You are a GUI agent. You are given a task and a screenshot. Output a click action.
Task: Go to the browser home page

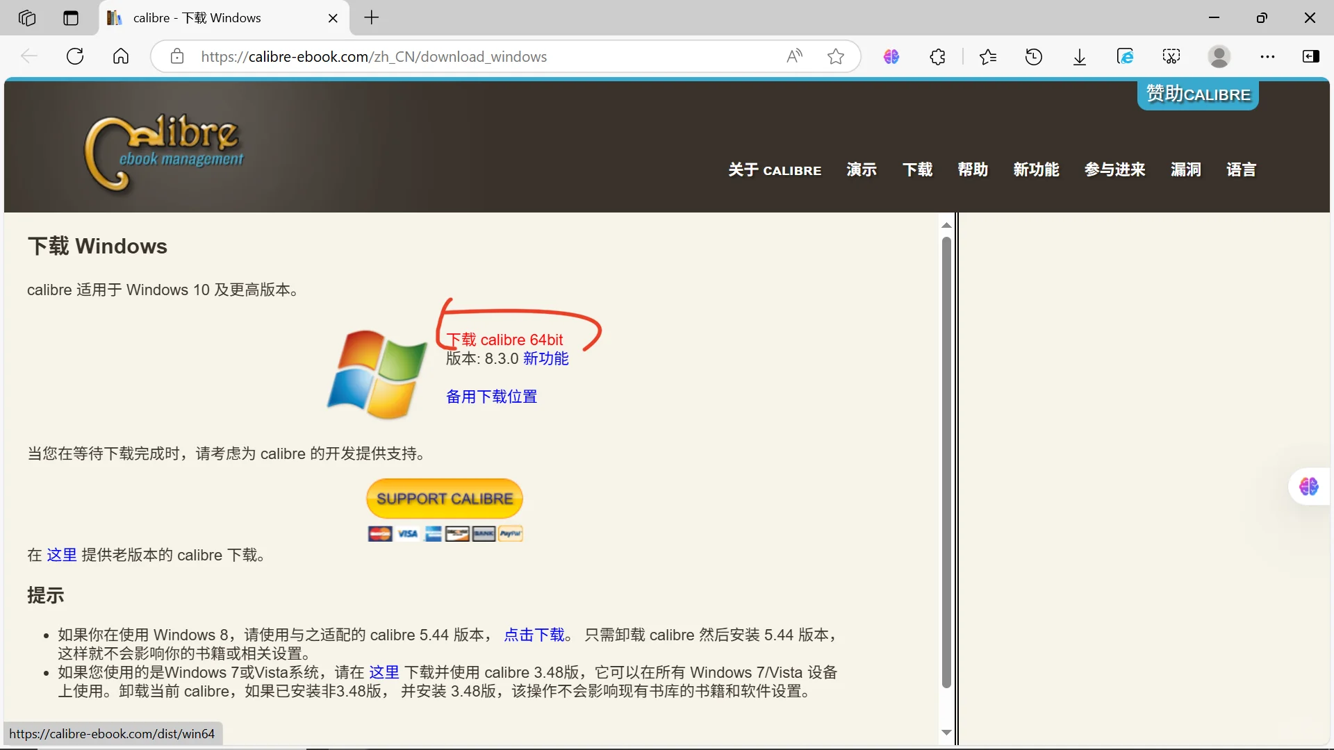pos(121,56)
